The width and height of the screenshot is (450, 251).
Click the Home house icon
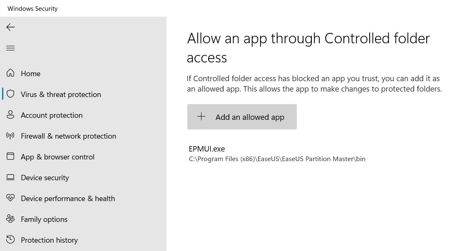click(x=10, y=73)
